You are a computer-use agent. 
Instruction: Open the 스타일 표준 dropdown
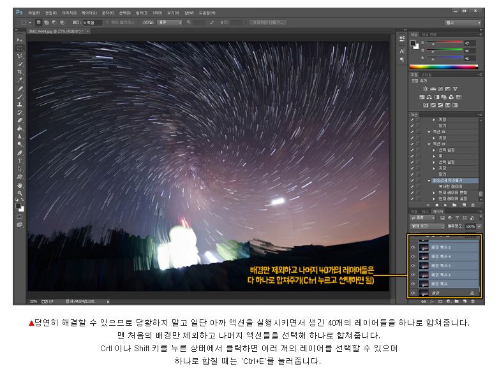pos(170,22)
